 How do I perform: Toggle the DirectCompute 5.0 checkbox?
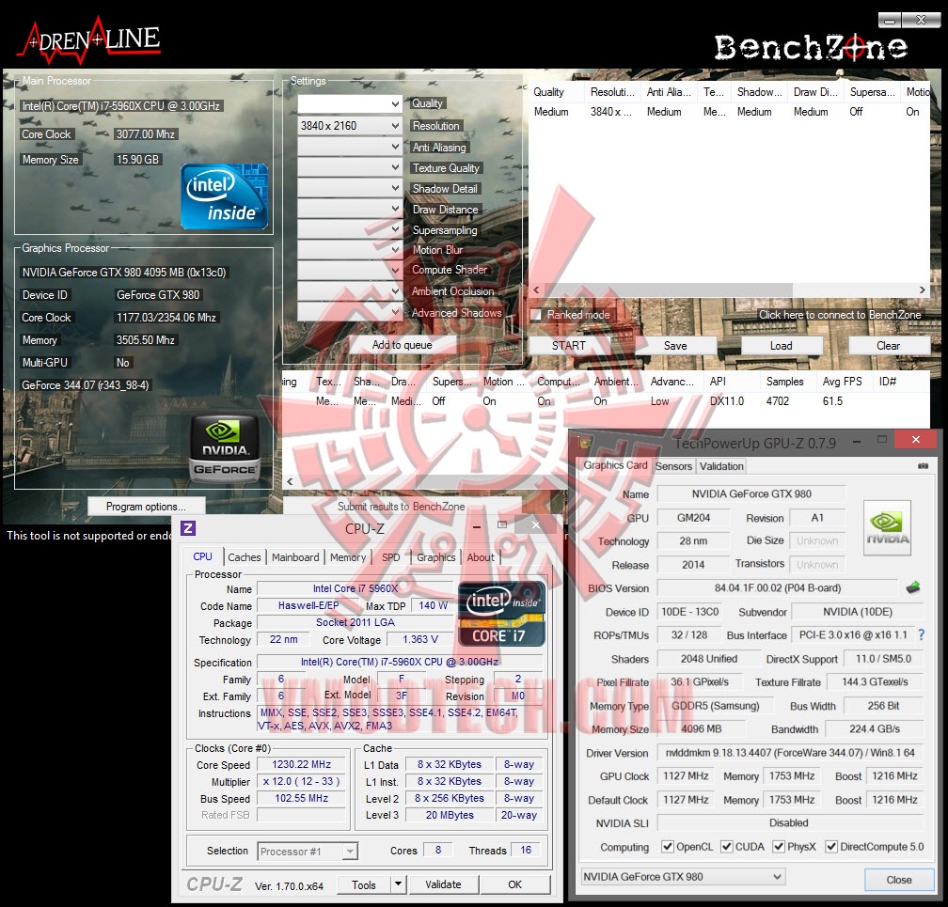[x=831, y=846]
